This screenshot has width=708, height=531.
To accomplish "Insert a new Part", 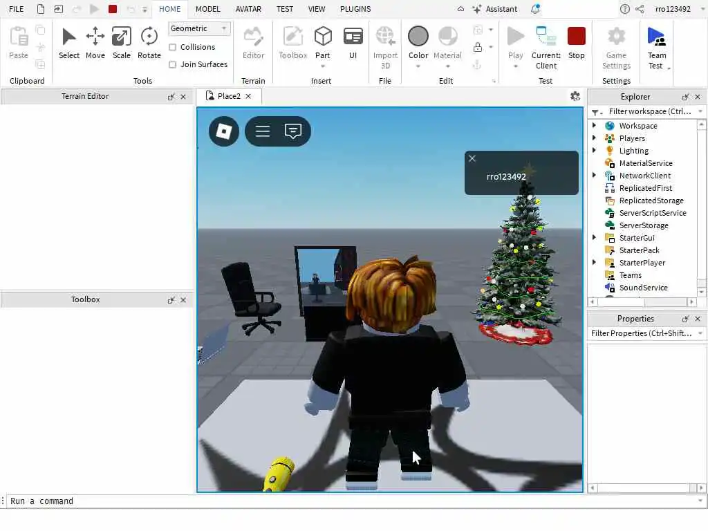I will 323,37.
